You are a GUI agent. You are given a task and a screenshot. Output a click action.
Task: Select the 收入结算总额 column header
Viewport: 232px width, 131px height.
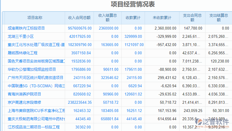click(108, 18)
